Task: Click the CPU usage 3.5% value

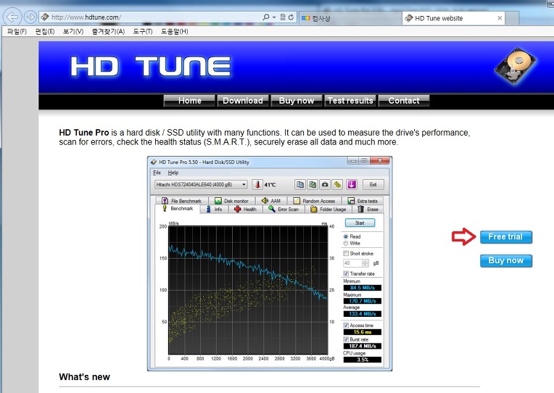Action: [363, 360]
